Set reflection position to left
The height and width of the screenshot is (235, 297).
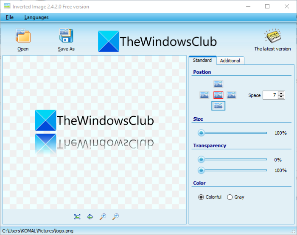(205, 95)
